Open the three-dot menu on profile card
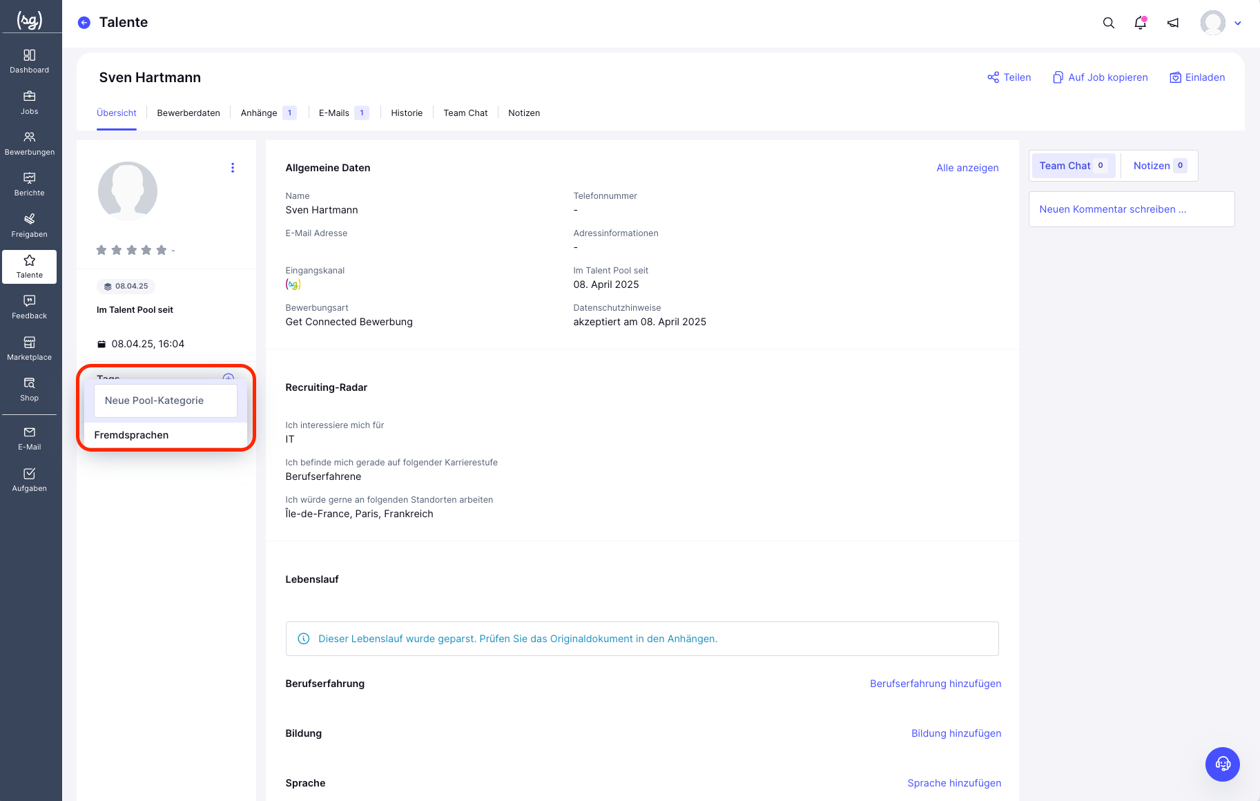1260x801 pixels. pyautogui.click(x=233, y=168)
